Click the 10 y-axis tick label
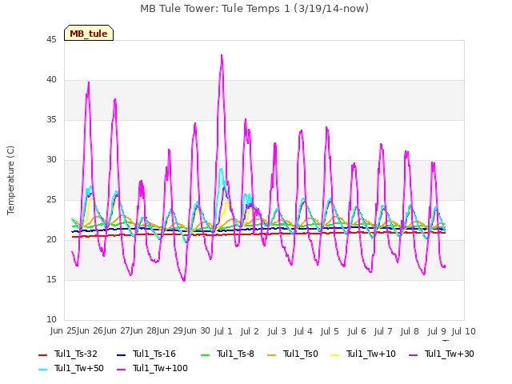 click(51, 320)
